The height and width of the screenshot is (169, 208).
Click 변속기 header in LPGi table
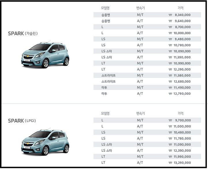(140, 113)
